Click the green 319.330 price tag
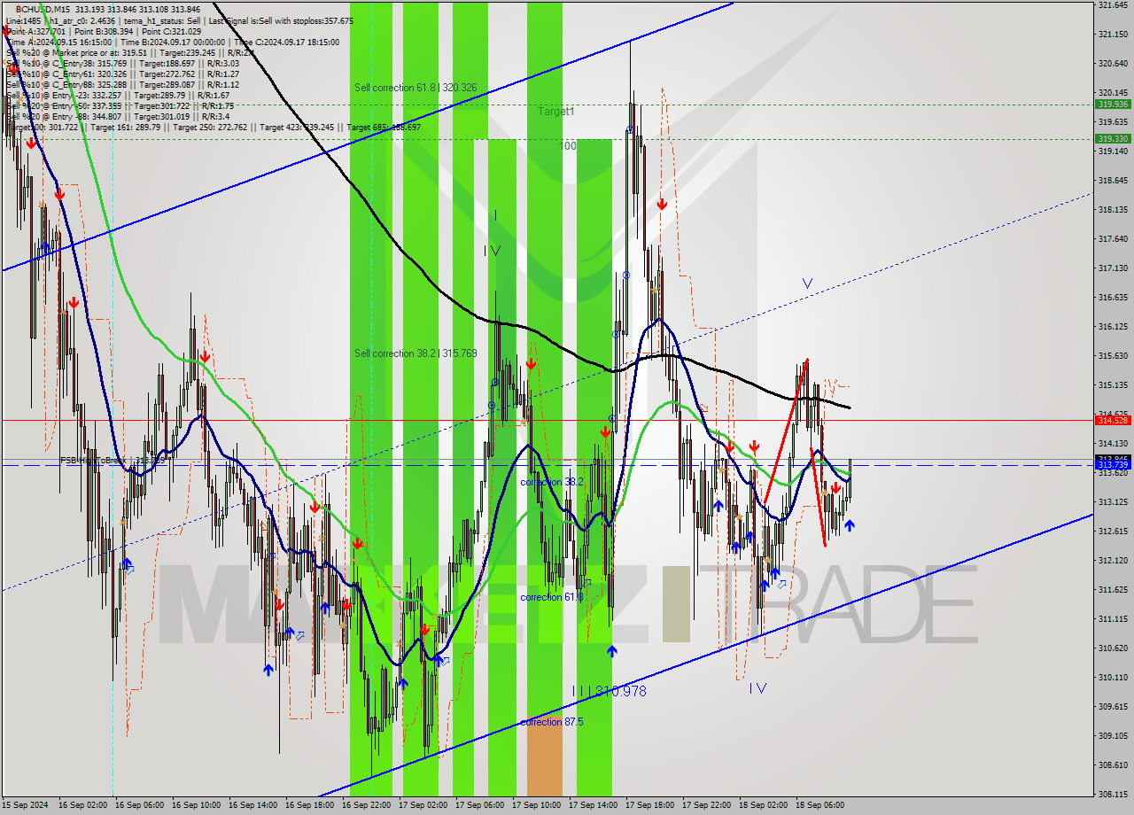The image size is (1134, 815). (1113, 138)
